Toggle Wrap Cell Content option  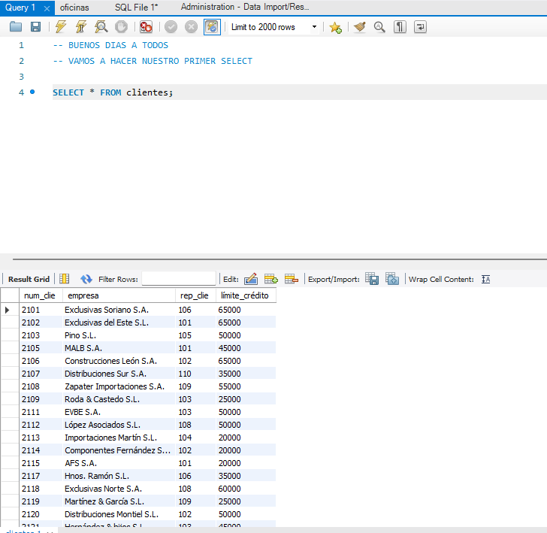485,279
